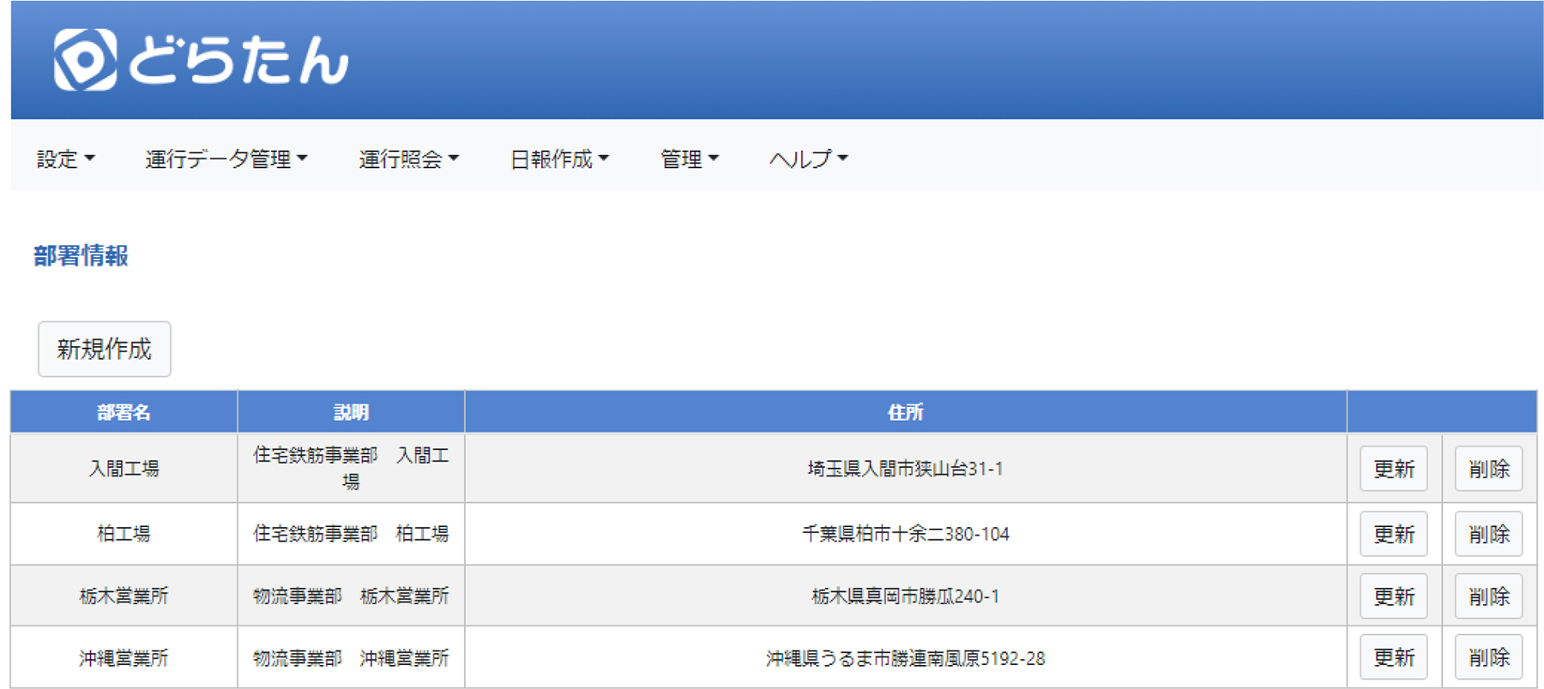Delete the 沖縄営業所 department
Viewport: 1544px width, 689px height.
(x=1489, y=657)
